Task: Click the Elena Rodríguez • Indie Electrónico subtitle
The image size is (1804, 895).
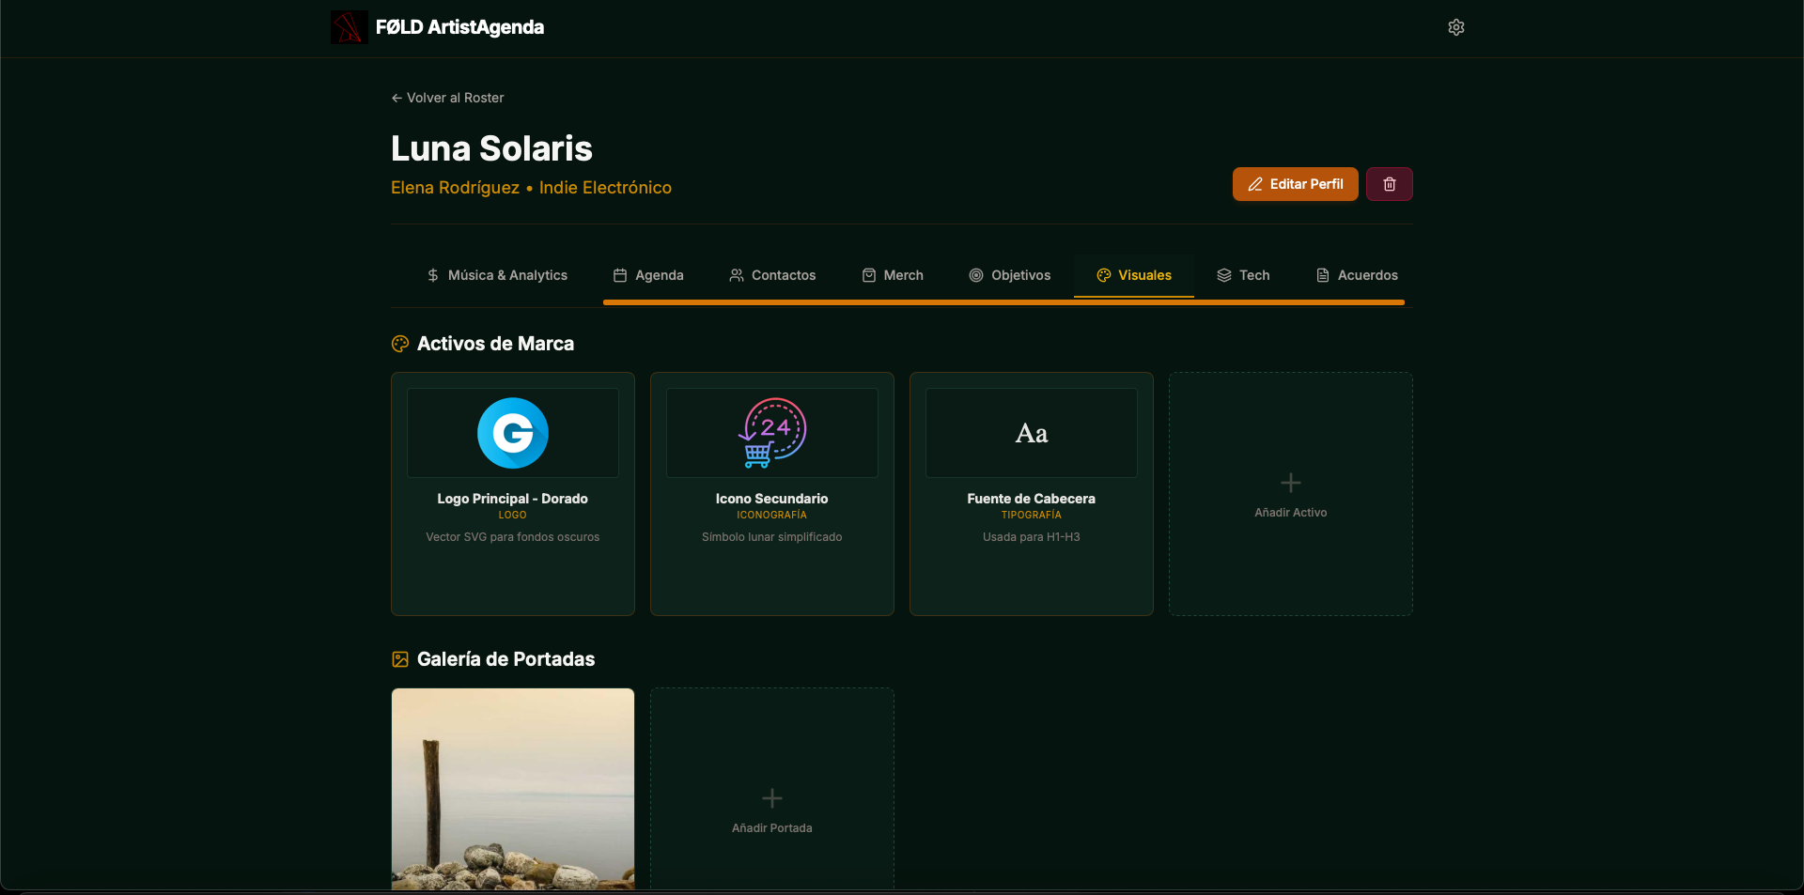Action: click(531, 188)
